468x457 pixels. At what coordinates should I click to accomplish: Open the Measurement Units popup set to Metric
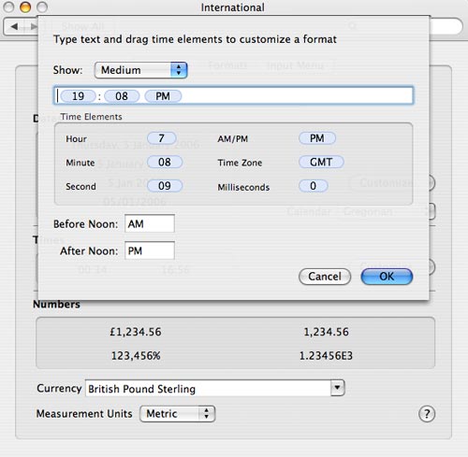pos(177,414)
